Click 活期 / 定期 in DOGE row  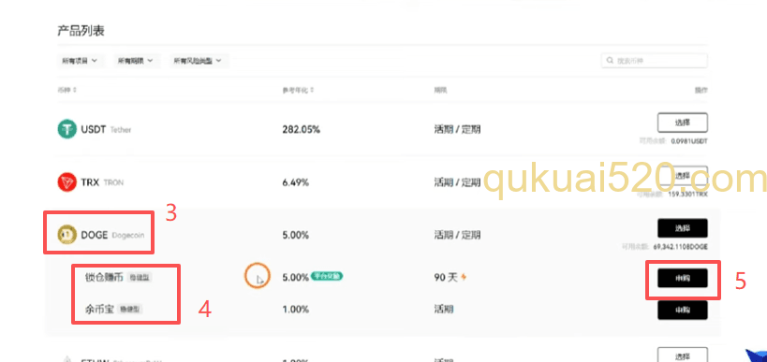pyautogui.click(x=457, y=235)
